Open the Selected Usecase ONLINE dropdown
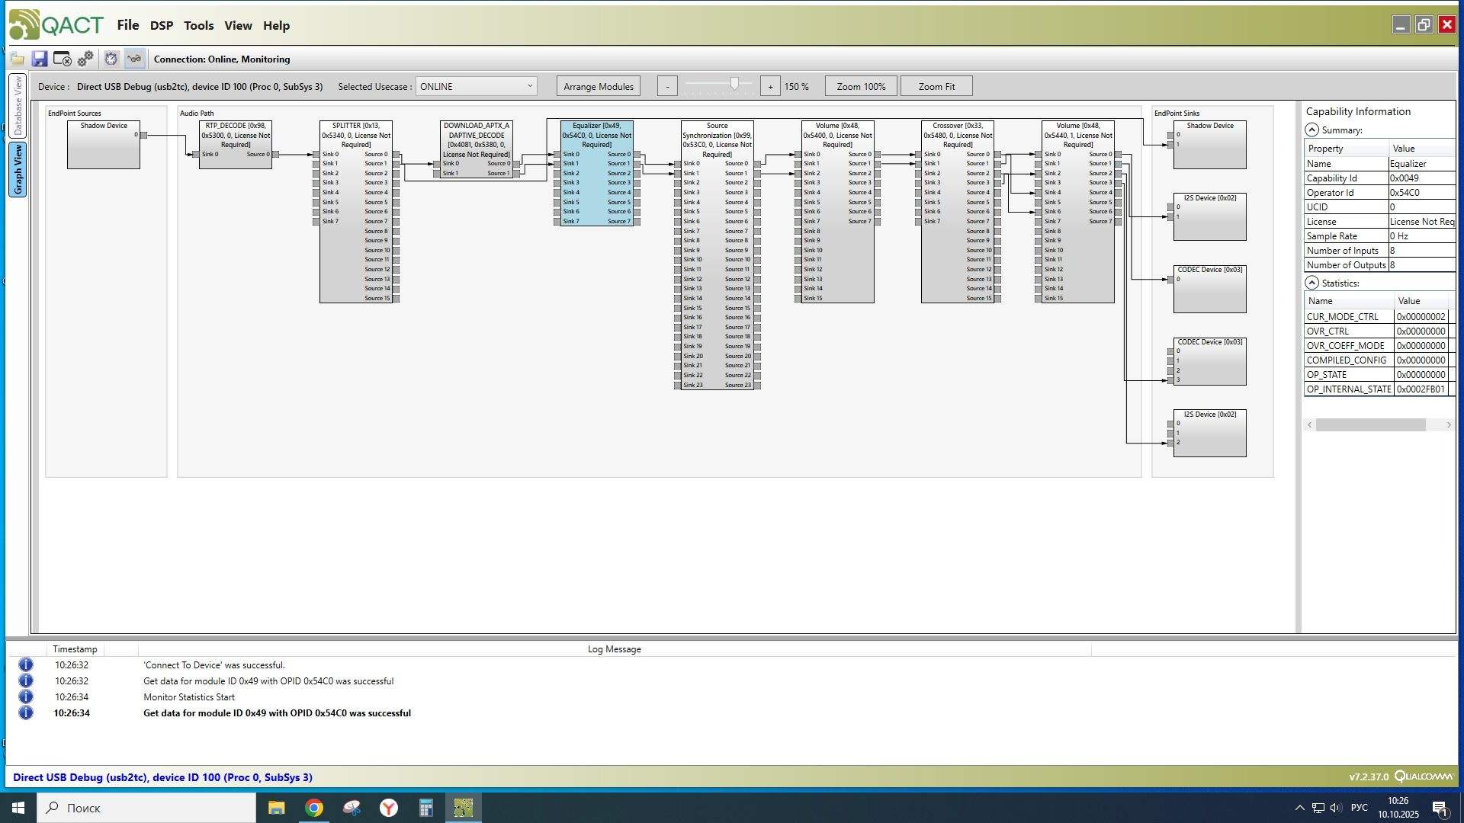Image resolution: width=1464 pixels, height=823 pixels. click(476, 86)
